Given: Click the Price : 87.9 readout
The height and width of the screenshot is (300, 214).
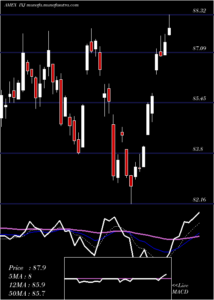Looking at the screenshot, I should pyautogui.click(x=27, y=268).
